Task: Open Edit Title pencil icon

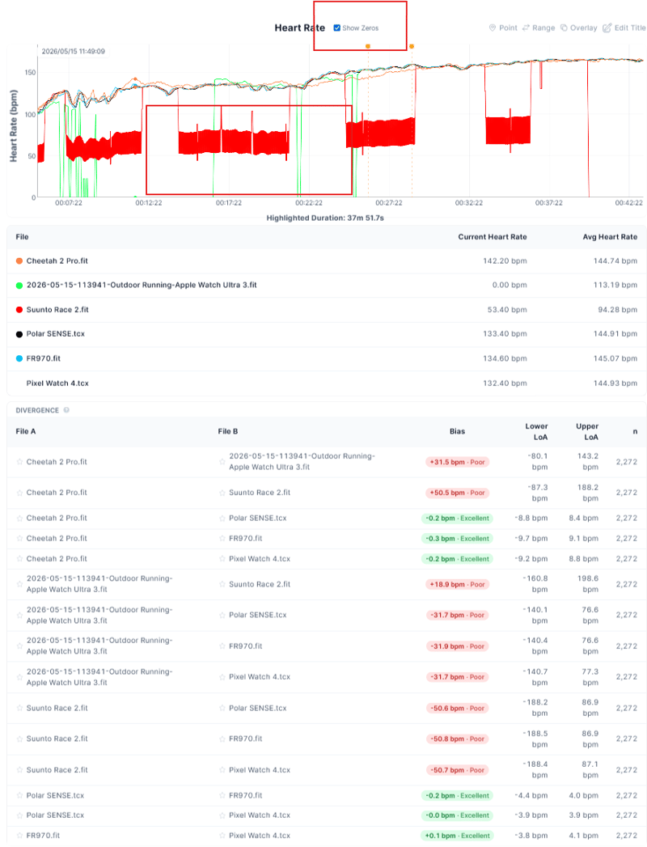Action: (x=607, y=28)
